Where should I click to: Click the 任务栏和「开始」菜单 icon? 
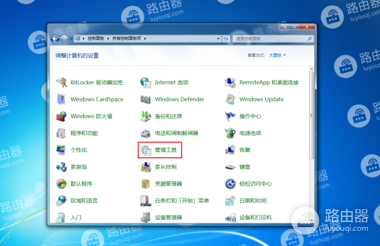coord(146,200)
